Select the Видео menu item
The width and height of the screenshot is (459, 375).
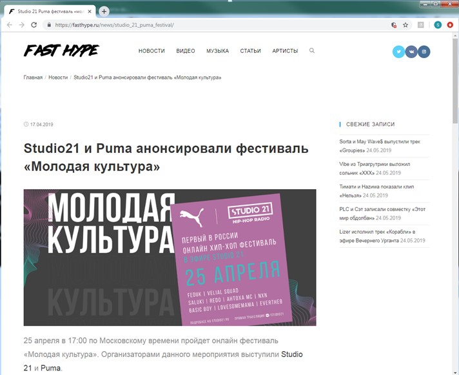coord(186,51)
